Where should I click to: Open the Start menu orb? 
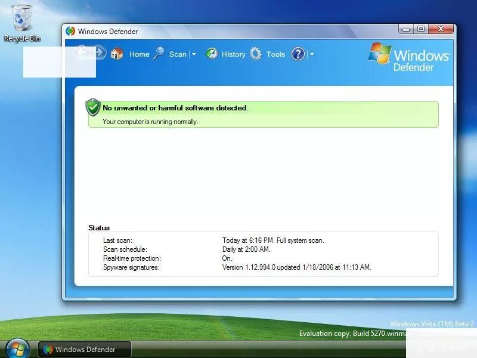[x=18, y=348]
